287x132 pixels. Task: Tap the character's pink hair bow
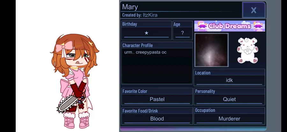pos(62,47)
